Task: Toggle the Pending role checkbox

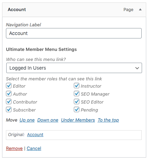Action: click(x=77, y=109)
